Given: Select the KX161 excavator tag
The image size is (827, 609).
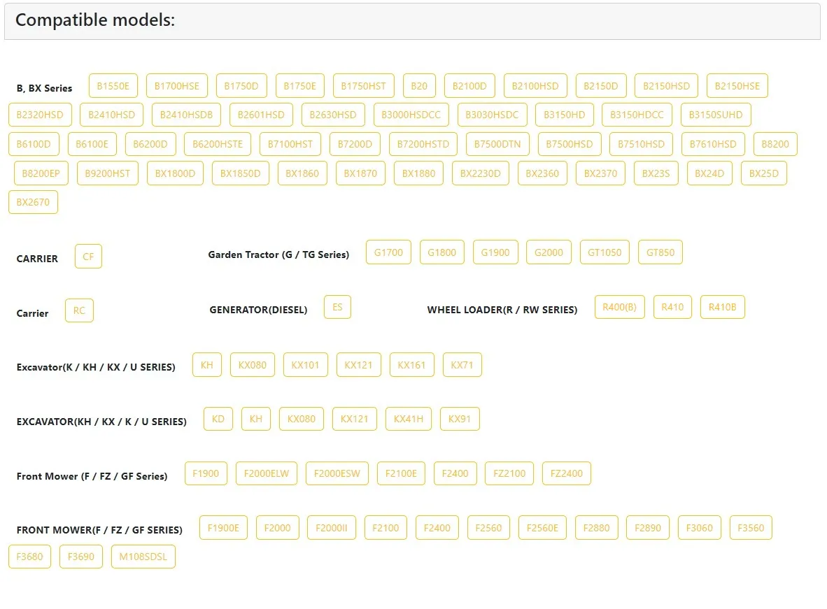Looking at the screenshot, I should point(411,365).
